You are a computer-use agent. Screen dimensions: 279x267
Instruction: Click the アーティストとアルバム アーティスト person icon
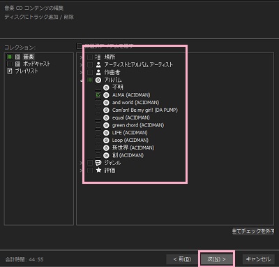[98, 64]
